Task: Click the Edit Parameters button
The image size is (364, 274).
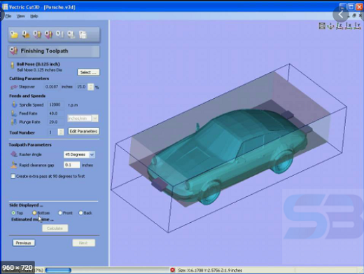Action: (83, 131)
